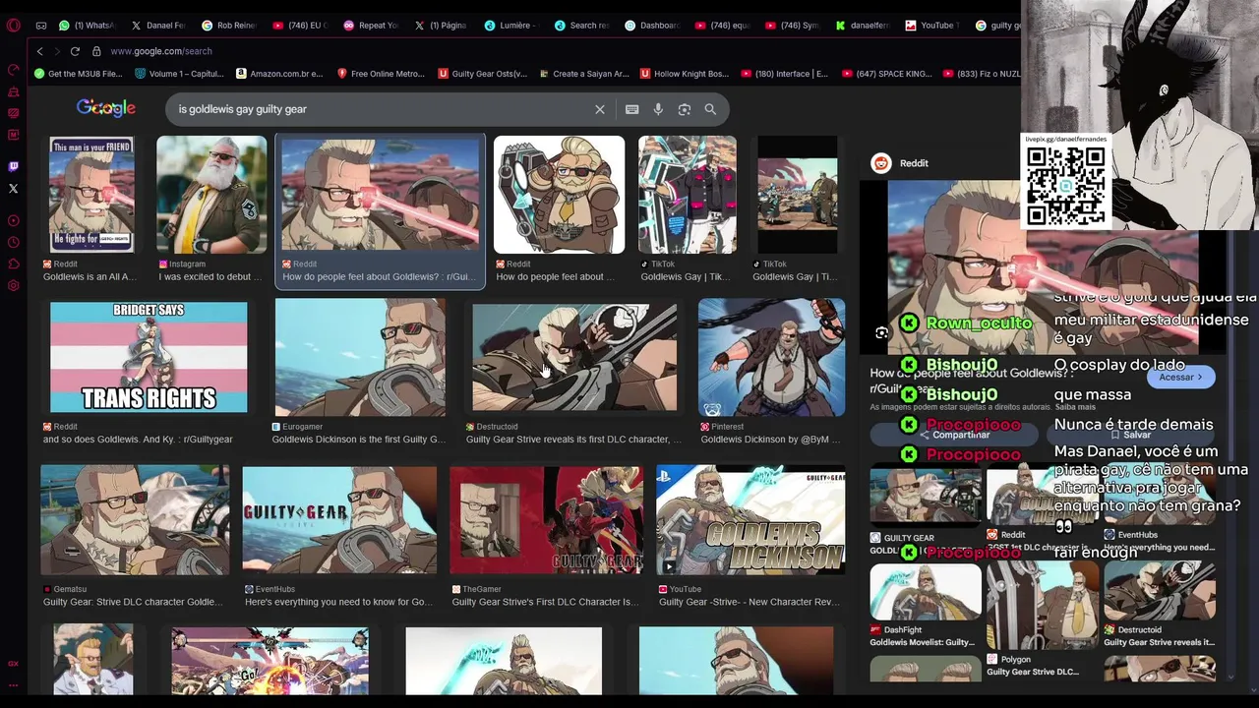
Task: Switch to the Danael Fer X tab
Action: (x=157, y=26)
